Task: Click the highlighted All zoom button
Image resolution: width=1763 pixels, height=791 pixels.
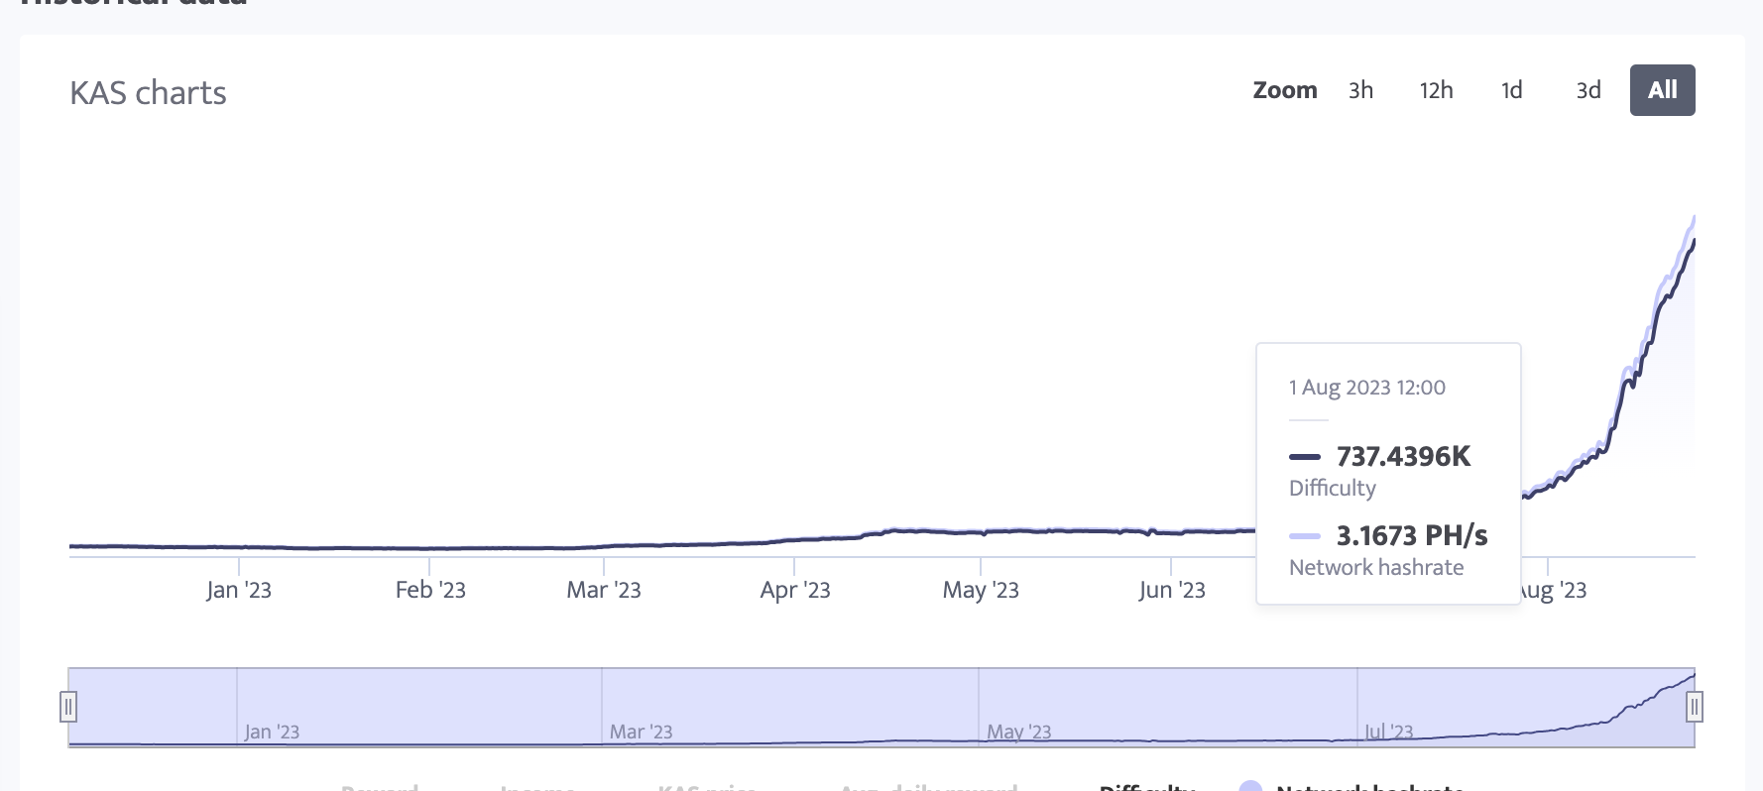Action: (1662, 89)
